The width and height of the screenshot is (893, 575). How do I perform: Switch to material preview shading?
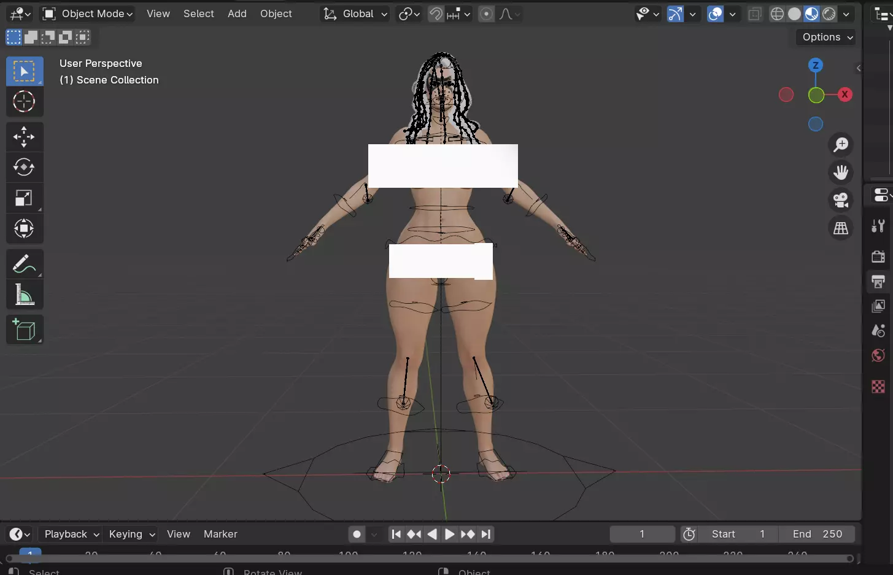click(811, 14)
